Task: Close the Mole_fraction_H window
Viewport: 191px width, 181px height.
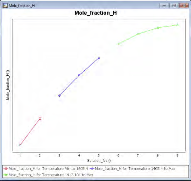Action: (184, 6)
